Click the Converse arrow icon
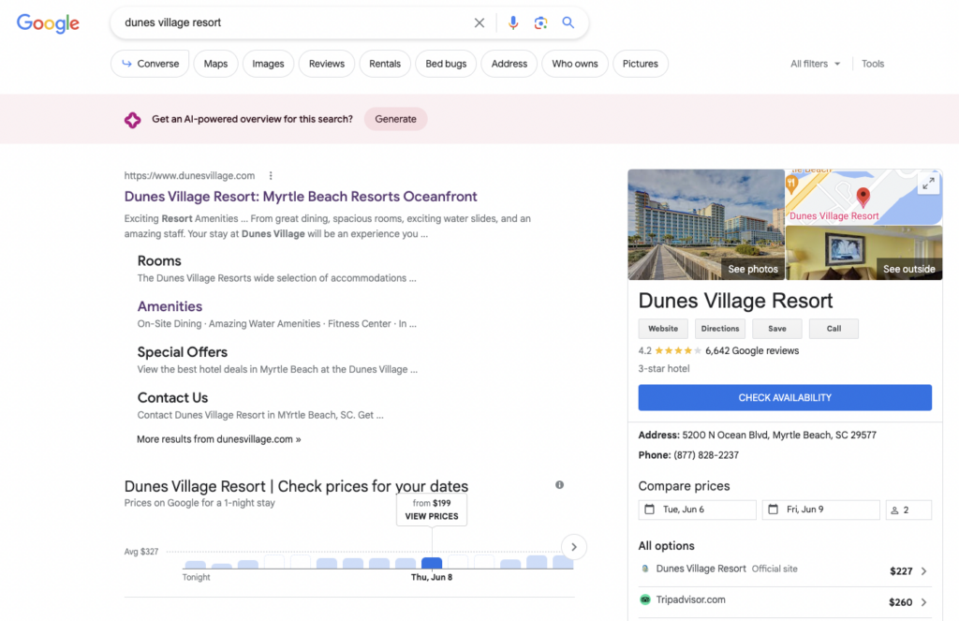Viewport: 959px width, 621px height. coord(126,64)
